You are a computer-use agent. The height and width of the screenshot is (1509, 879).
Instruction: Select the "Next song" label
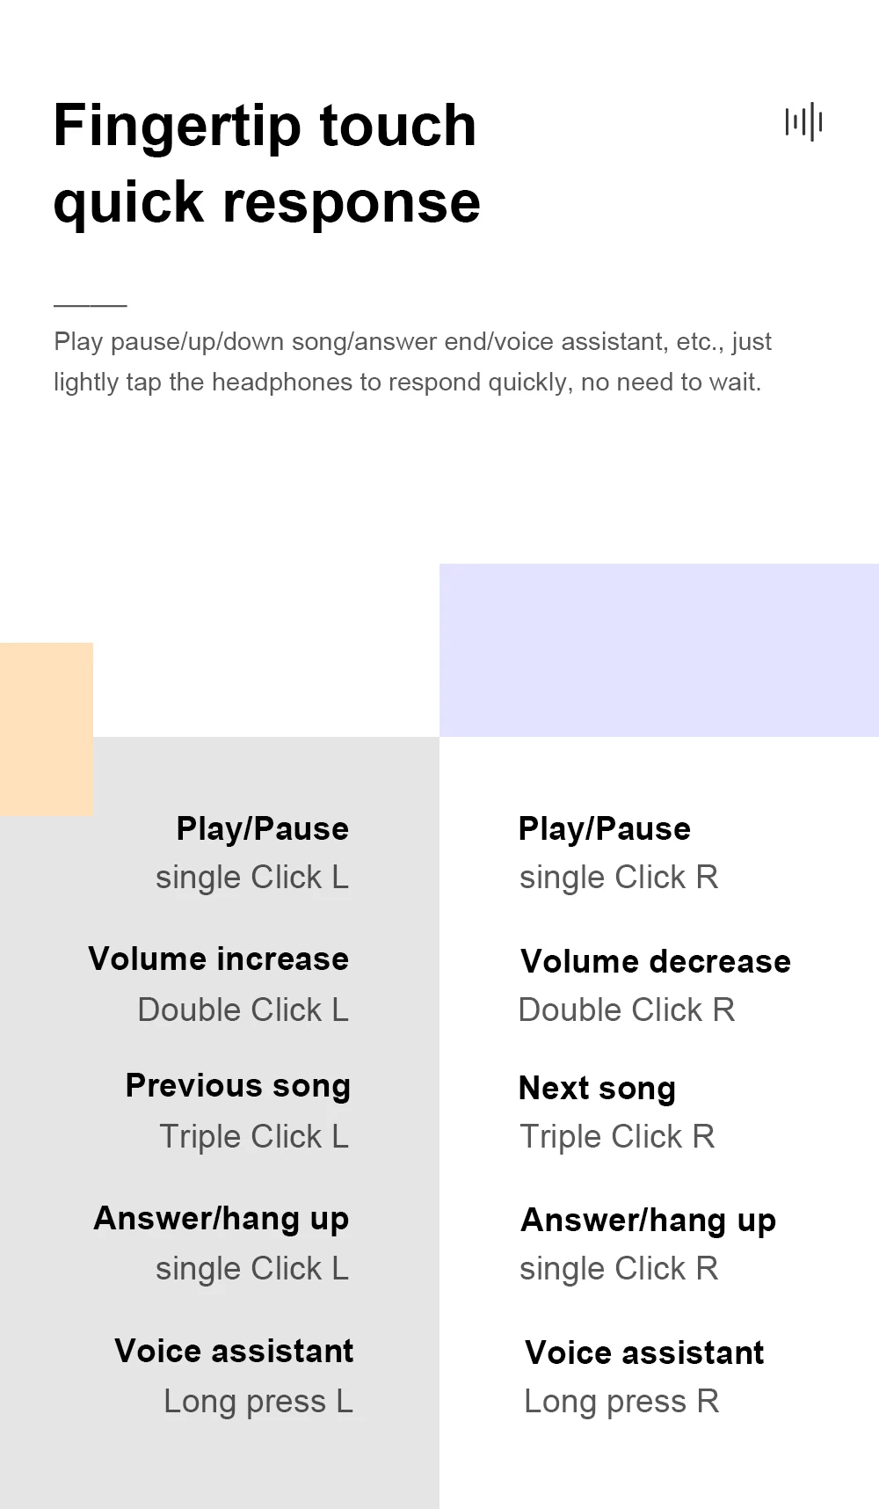click(x=597, y=1089)
